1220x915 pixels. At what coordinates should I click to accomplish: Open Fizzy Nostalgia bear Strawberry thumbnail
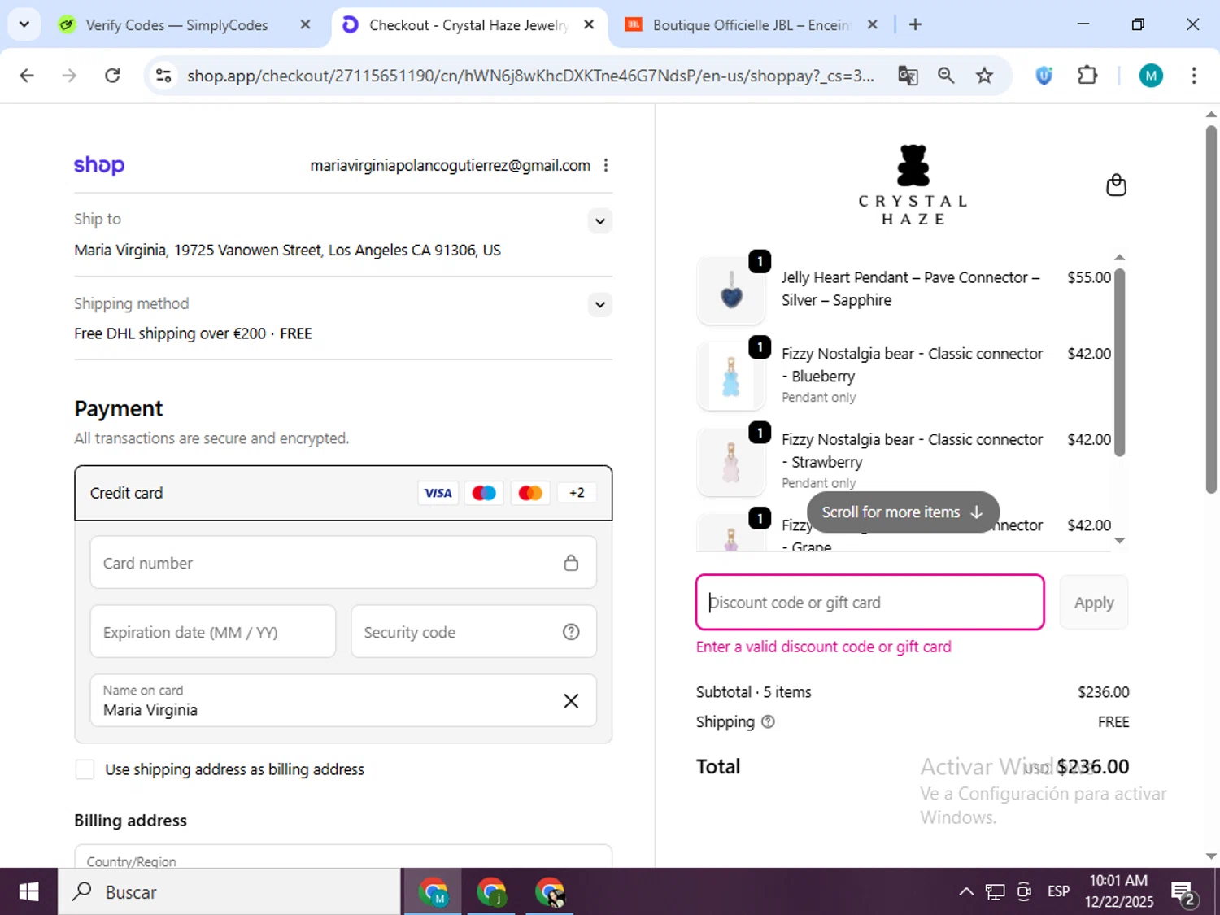(x=731, y=461)
